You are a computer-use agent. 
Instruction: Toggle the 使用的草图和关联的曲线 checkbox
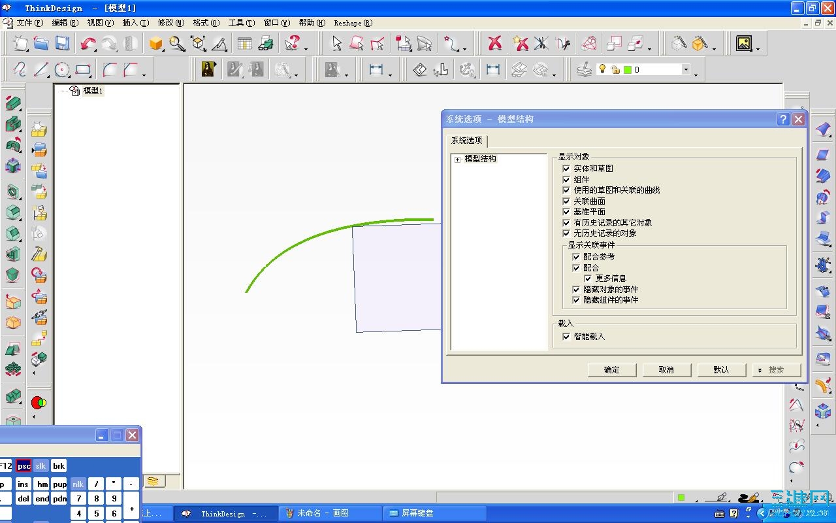tap(566, 190)
